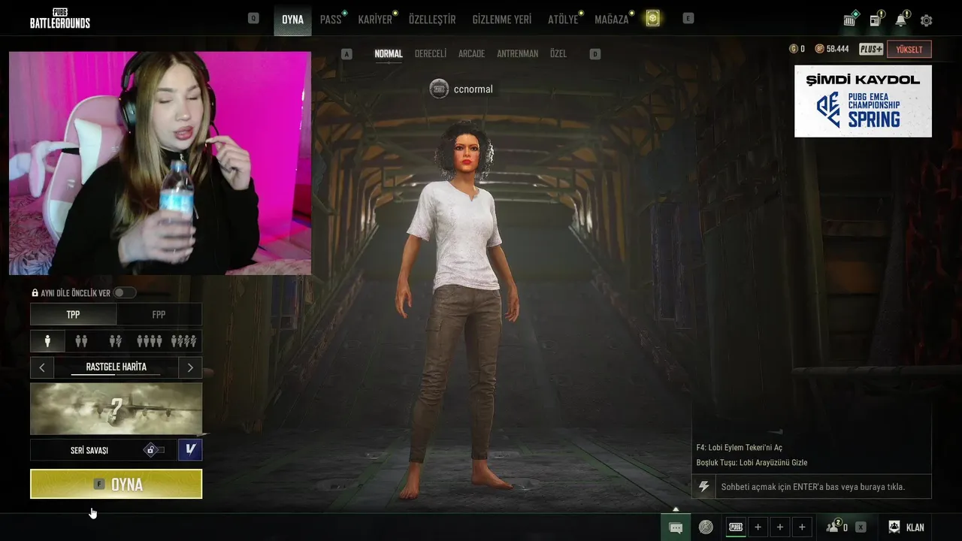The height and width of the screenshot is (541, 962).
Task: Select the PUBG party slot icon
Action: click(736, 527)
